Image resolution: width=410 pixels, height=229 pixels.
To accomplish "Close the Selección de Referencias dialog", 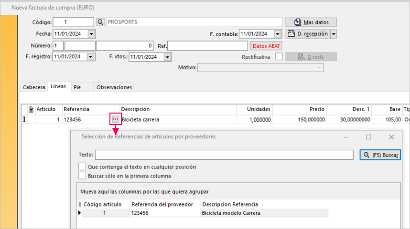I will (x=391, y=137).
